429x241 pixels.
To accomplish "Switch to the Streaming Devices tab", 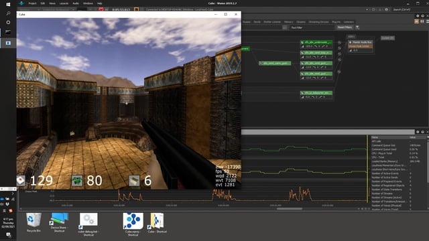I will [318, 22].
